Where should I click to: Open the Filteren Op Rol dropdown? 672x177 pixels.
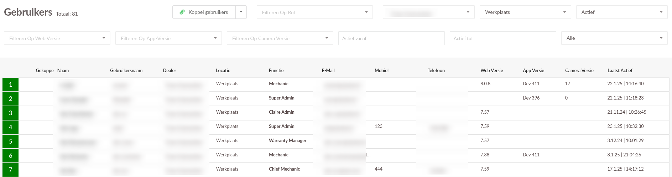click(x=315, y=12)
